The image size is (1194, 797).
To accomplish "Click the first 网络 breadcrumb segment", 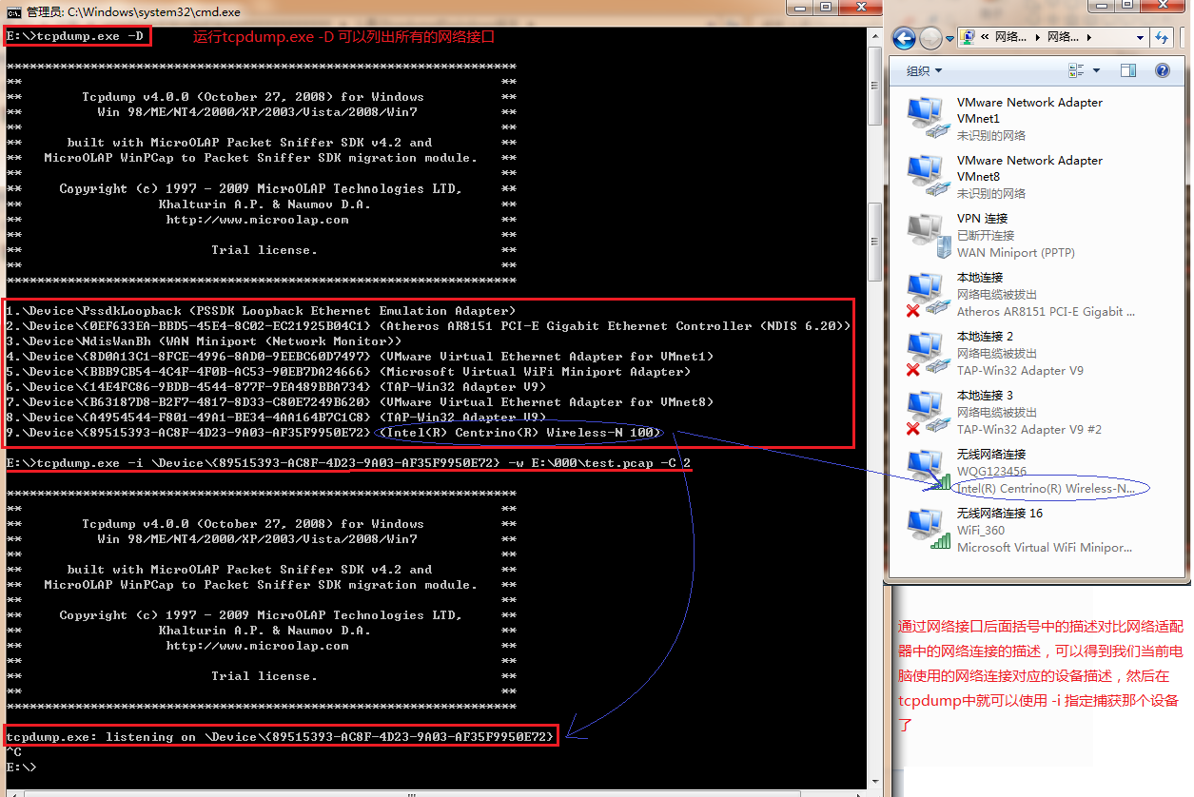I will coord(1012,38).
